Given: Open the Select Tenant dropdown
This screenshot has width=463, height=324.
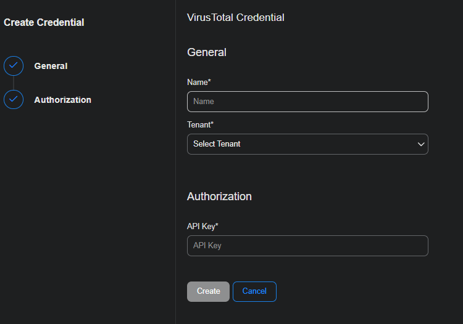Looking at the screenshot, I should point(307,144).
